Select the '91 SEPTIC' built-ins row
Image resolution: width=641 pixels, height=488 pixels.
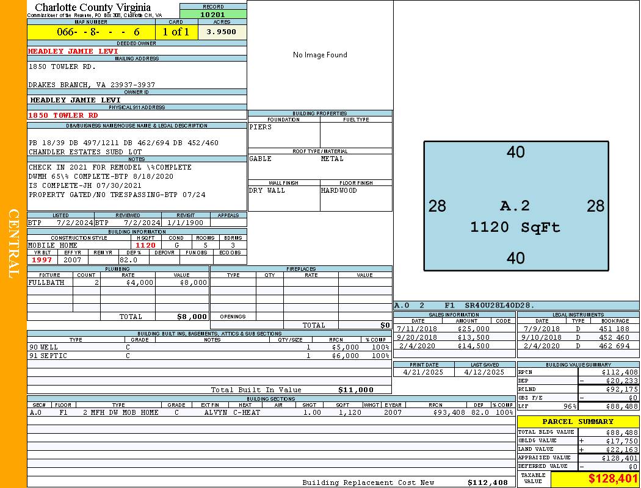pos(209,356)
